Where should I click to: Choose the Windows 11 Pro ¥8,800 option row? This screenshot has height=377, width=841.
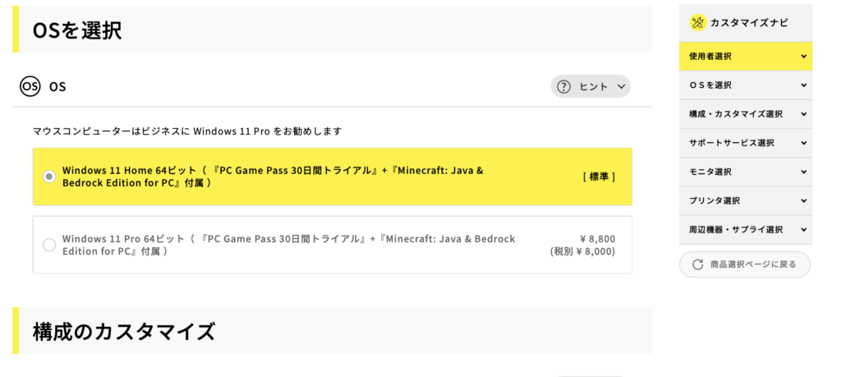coord(332,245)
